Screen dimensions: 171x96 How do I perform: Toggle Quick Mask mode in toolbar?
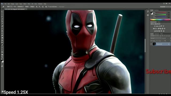pyautogui.click(x=2, y=64)
